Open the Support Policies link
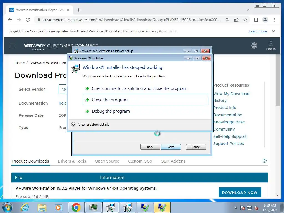This screenshot has width=284, height=213. pyautogui.click(x=229, y=144)
